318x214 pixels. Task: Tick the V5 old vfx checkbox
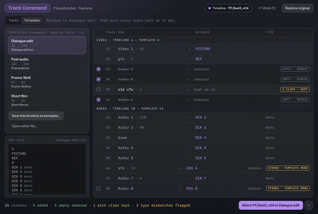98,89
